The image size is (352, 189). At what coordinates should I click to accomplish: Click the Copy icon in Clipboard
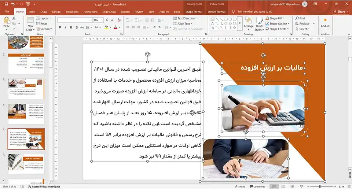coord(14,23)
